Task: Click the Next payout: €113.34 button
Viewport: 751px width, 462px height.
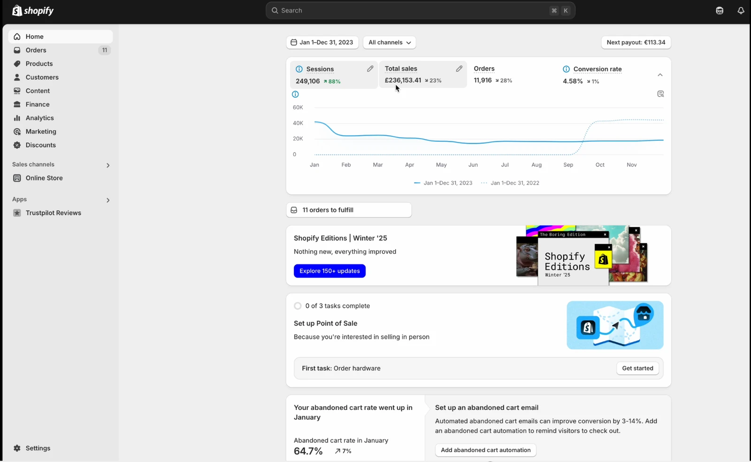Action: coord(636,42)
